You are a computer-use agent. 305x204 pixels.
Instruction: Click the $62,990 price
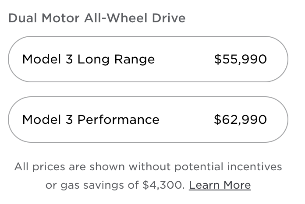(240, 120)
